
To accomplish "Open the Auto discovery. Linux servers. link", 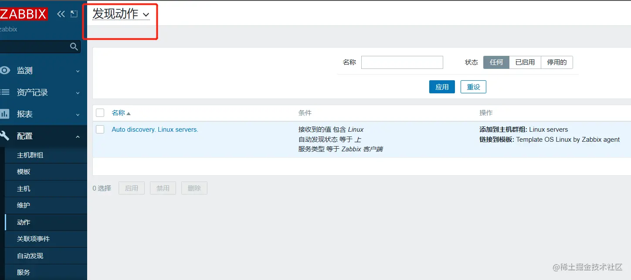I will click(x=155, y=130).
